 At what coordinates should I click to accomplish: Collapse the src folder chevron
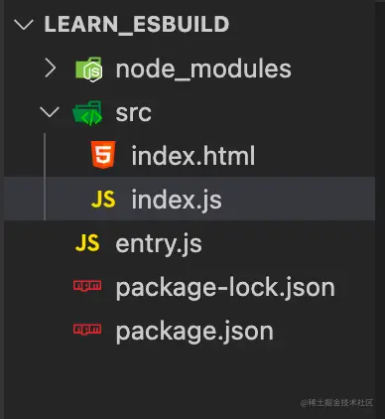click(50, 112)
